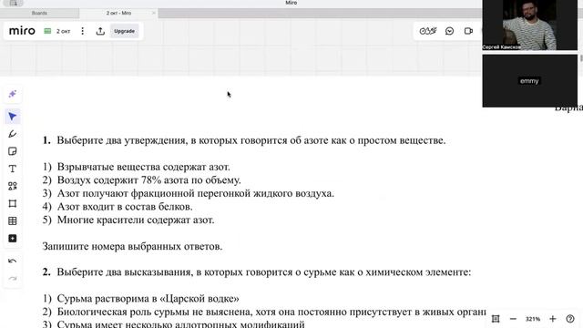The width and height of the screenshot is (583, 328).
Task: Zoom in with plus button
Action: tap(553, 319)
